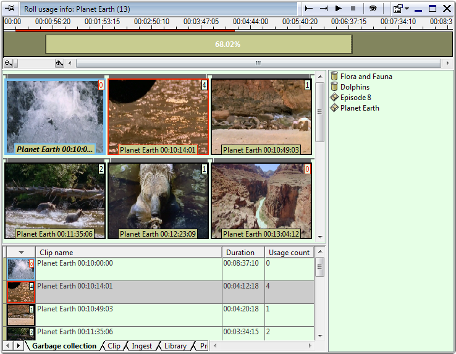Select canyon thumbnail Planet Earth 00:13:04:12
456x354 pixels.
(261, 201)
